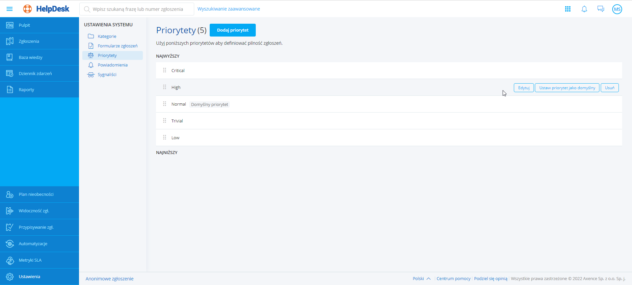Open the apps grid icon

point(568,9)
